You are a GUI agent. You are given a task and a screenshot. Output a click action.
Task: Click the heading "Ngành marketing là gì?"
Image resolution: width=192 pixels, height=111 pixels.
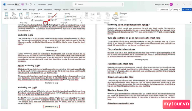coord(29,66)
